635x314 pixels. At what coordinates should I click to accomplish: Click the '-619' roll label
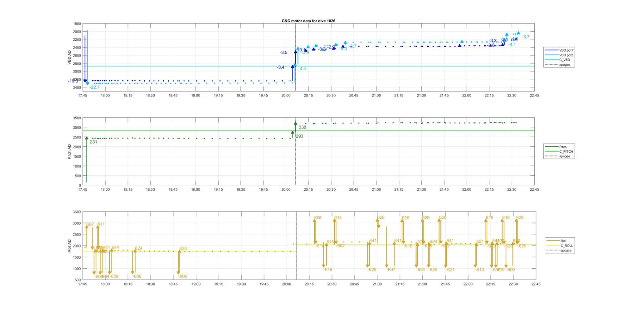tap(328, 269)
